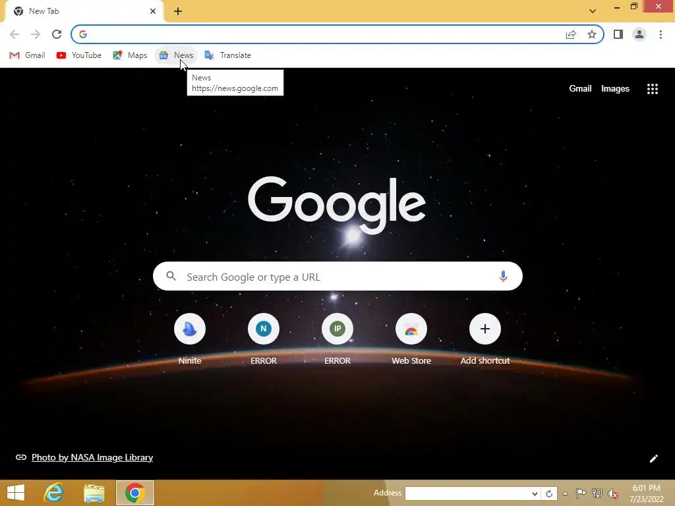Viewport: 675px width, 506px height.
Task: Click the network tray icon
Action: pos(597,493)
